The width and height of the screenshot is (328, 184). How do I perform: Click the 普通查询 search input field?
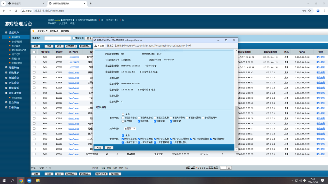[57, 38]
